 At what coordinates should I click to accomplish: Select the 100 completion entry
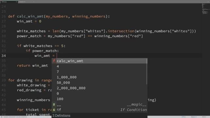pyautogui.click(x=99, y=99)
